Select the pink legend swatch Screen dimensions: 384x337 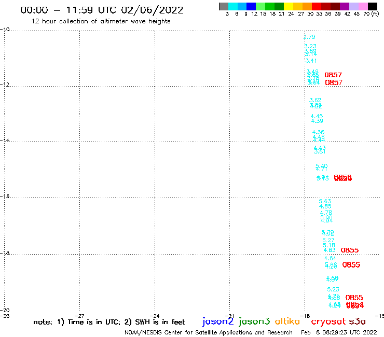tap(363, 6)
